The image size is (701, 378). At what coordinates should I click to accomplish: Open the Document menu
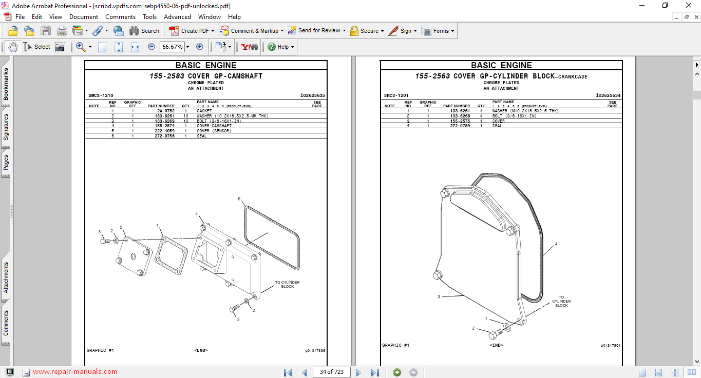point(84,17)
